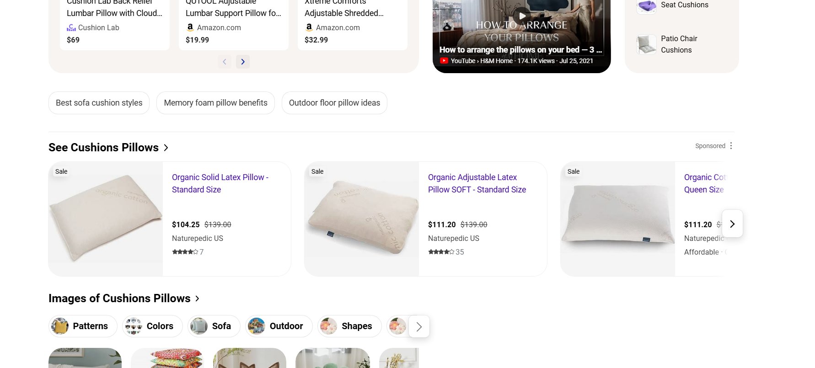
Task: Filter images by Sofa
Action: [214, 326]
